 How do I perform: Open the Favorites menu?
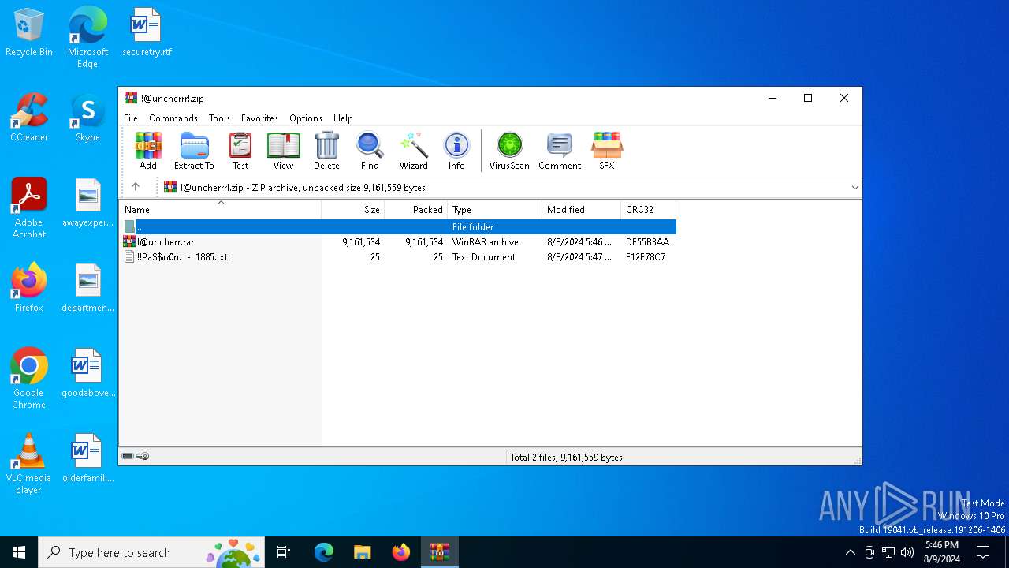(x=259, y=118)
